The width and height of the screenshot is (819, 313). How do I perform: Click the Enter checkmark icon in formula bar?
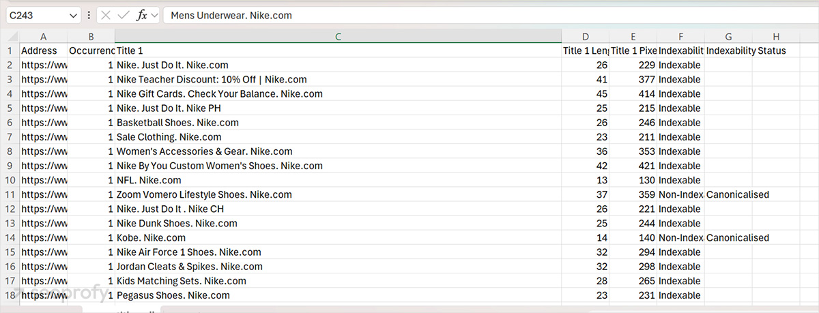124,15
